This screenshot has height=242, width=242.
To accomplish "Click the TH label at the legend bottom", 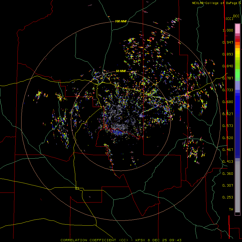I will pos(231,209).
